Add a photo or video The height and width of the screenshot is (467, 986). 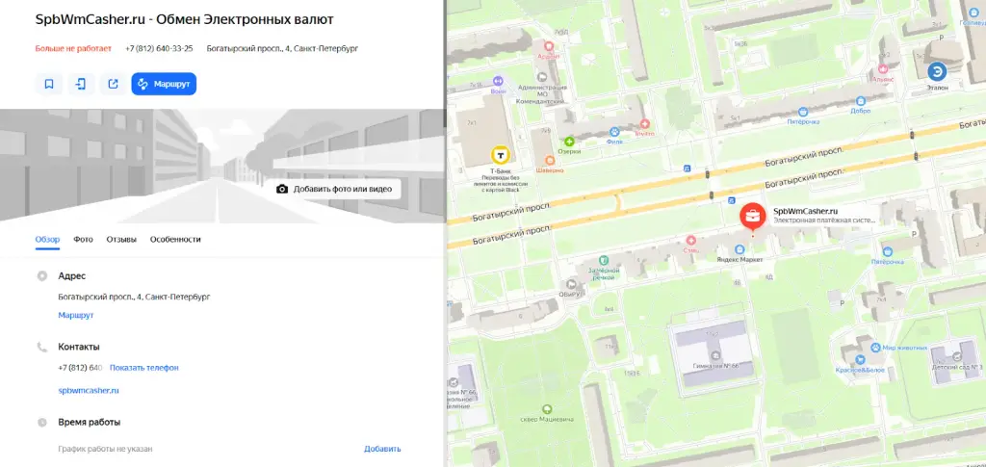pyautogui.click(x=334, y=189)
